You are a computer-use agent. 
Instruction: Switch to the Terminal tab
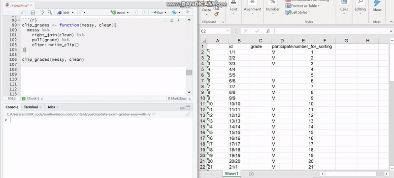[31, 107]
